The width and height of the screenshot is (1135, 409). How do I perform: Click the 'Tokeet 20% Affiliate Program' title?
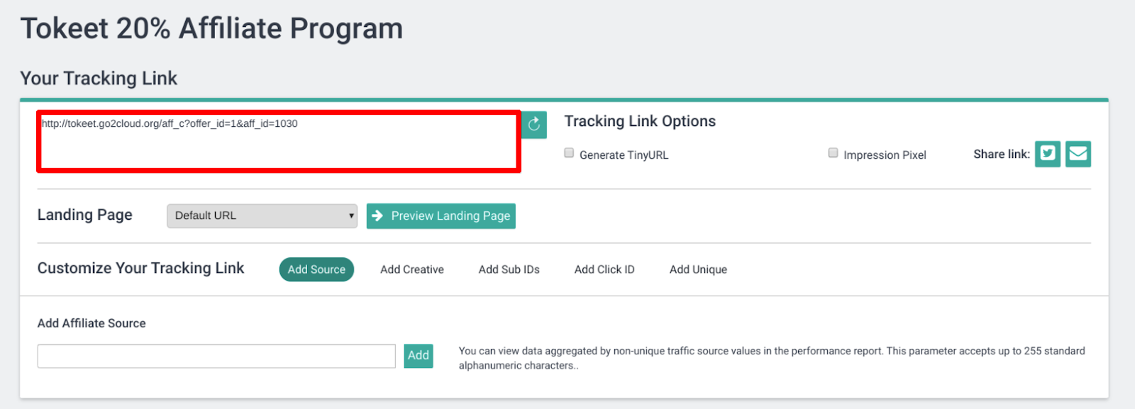point(211,28)
